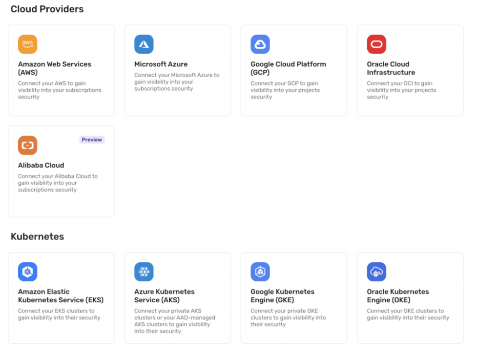
Task: Click the Google Cloud Platform cloud icon
Action: (x=260, y=44)
